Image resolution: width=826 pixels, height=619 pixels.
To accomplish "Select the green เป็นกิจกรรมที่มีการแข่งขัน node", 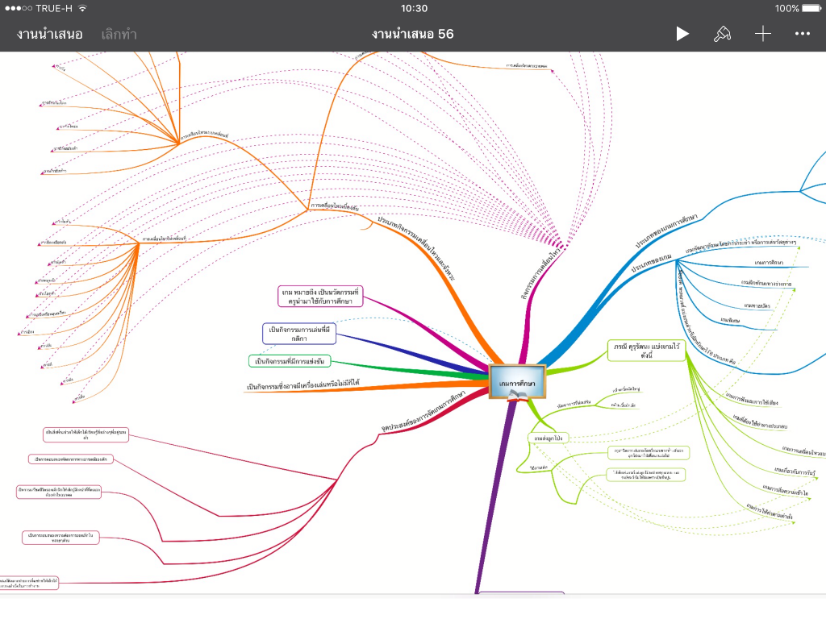I will [x=290, y=361].
